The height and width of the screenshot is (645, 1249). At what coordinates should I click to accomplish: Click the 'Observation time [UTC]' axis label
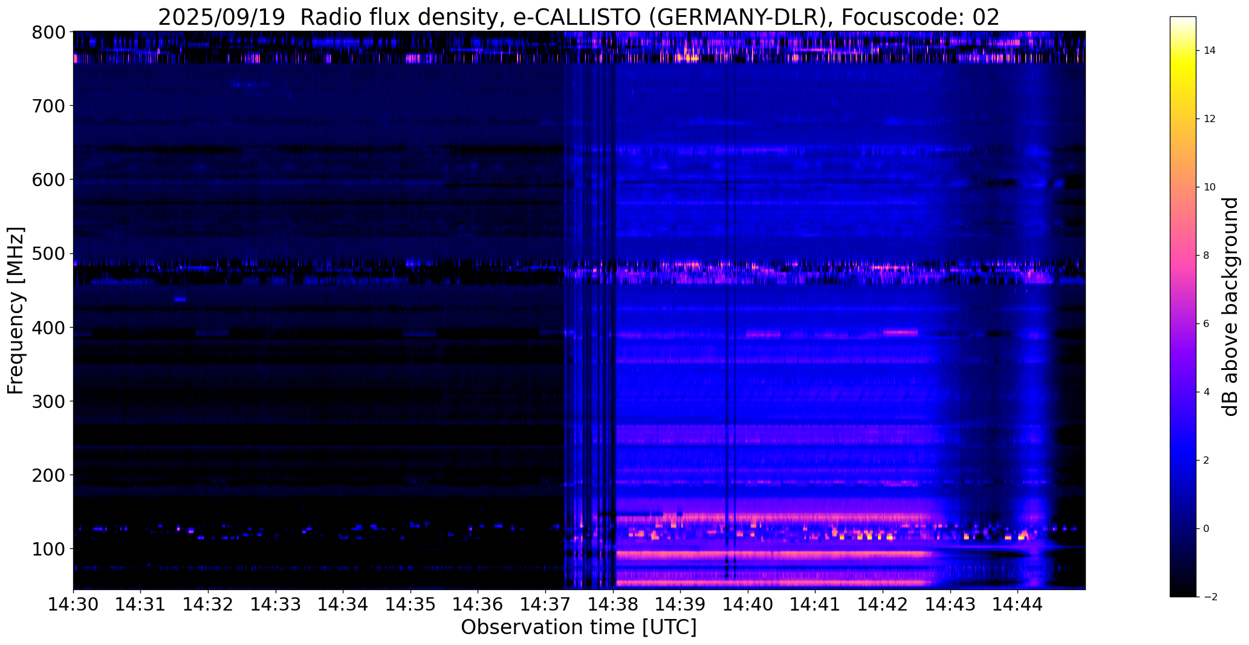pos(579,627)
